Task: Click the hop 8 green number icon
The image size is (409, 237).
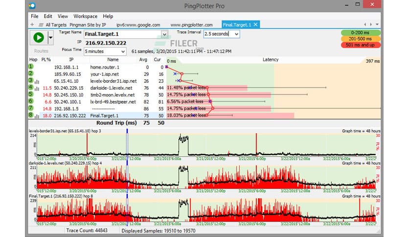Action: [31, 115]
